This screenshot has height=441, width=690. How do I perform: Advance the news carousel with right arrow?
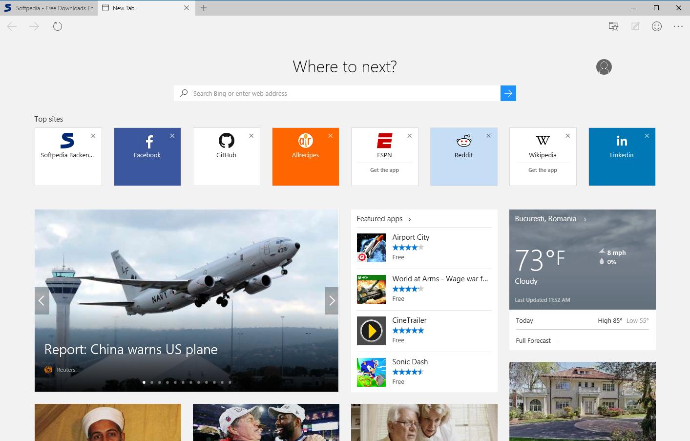tap(332, 300)
